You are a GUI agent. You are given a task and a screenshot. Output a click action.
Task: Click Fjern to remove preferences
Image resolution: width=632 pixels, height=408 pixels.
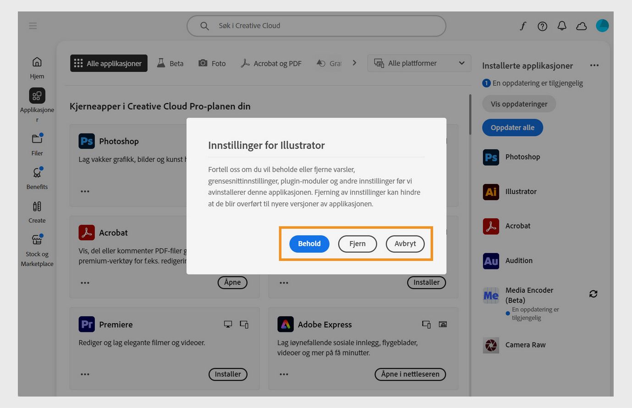pyautogui.click(x=357, y=244)
